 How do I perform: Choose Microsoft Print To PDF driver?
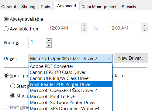[71, 96]
